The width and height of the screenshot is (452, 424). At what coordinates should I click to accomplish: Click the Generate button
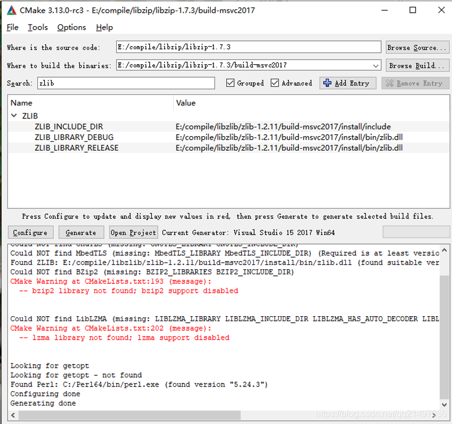[x=81, y=232]
